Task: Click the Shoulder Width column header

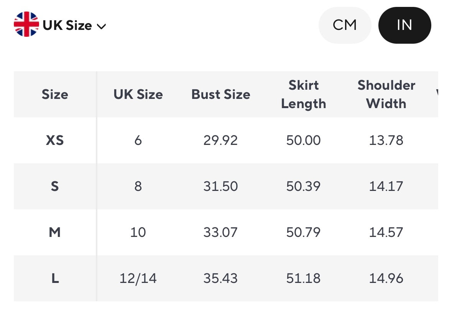Action: tap(386, 94)
